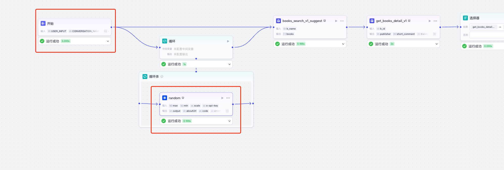Expand the Start node's run result
504x170 pixels.
click(108, 41)
